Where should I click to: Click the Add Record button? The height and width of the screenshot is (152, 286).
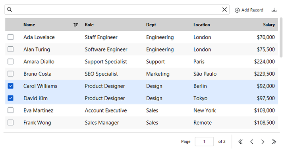tap(249, 10)
